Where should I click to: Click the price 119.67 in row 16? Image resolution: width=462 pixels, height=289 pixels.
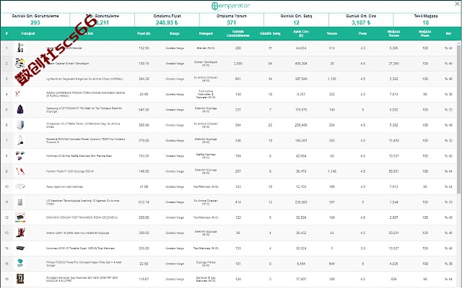pos(144,280)
